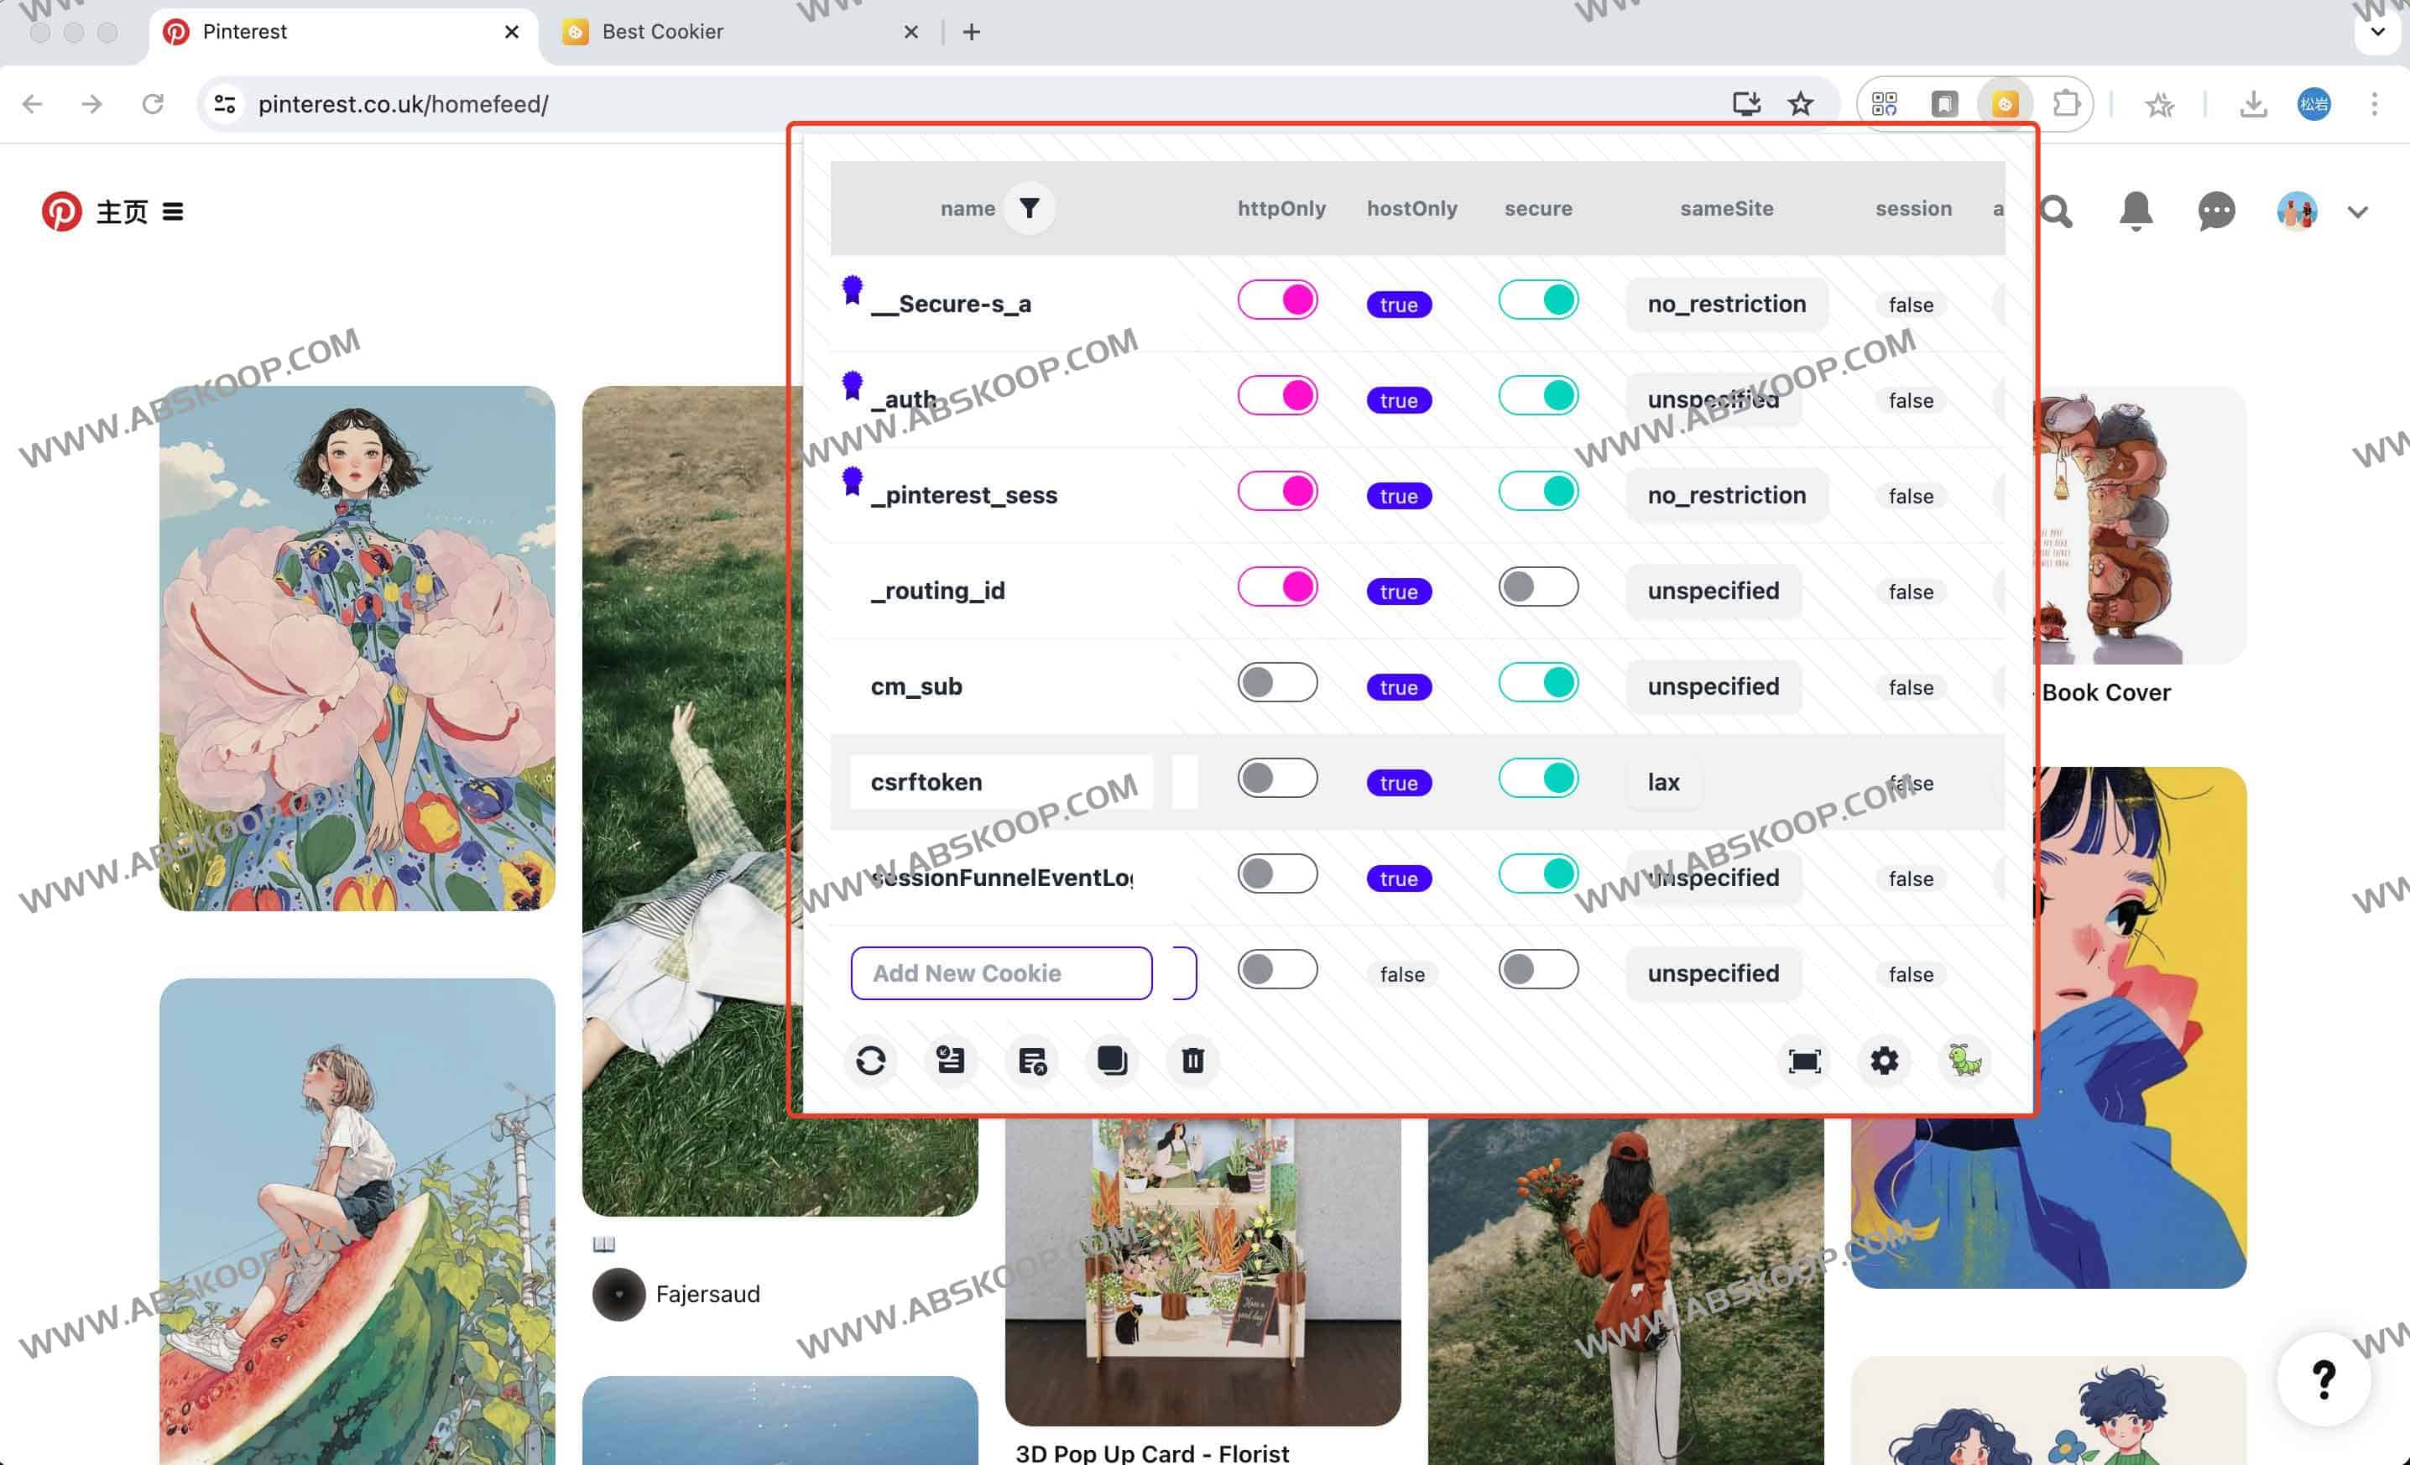Open Pinterest notifications bell
Viewport: 2410px width, 1465px height.
[x=2135, y=211]
